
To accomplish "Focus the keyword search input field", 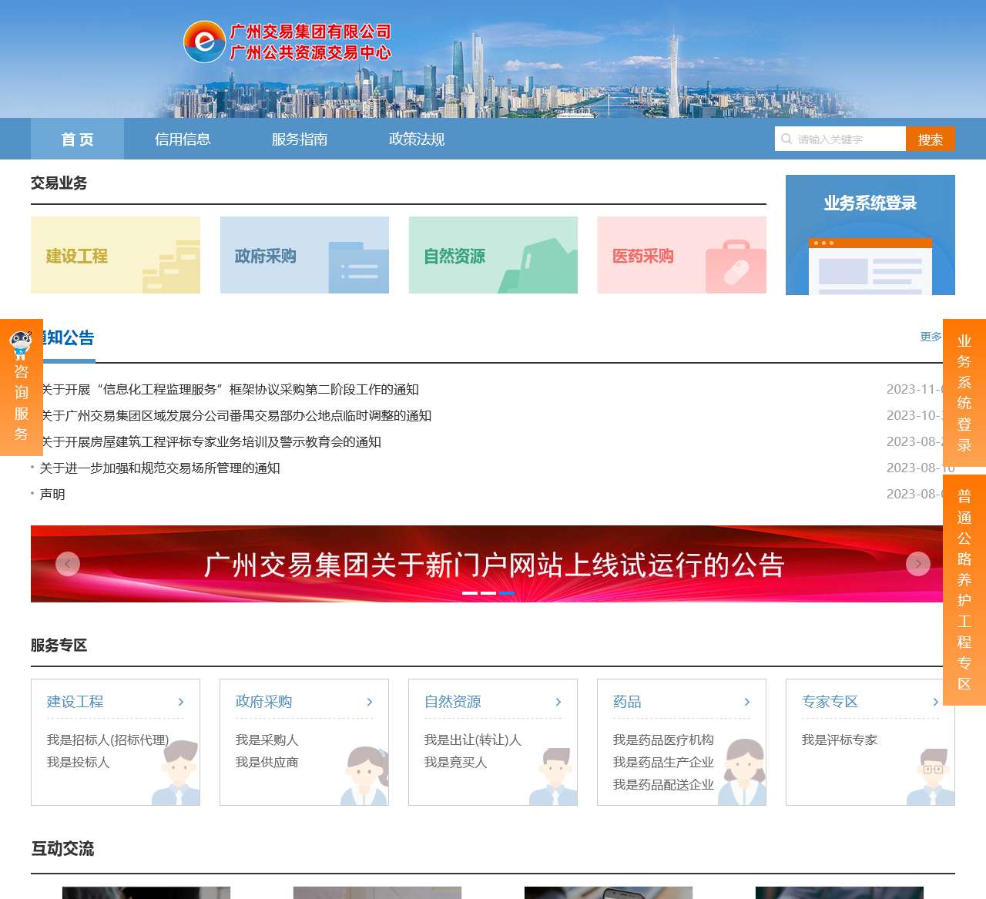I will coord(840,139).
